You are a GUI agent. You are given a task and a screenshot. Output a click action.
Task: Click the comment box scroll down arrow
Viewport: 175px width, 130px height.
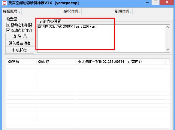167,49
